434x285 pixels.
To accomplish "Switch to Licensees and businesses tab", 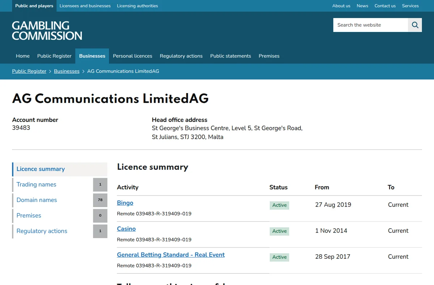I will [x=85, y=6].
